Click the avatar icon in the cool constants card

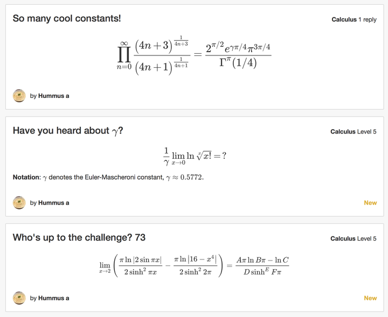(x=19, y=96)
